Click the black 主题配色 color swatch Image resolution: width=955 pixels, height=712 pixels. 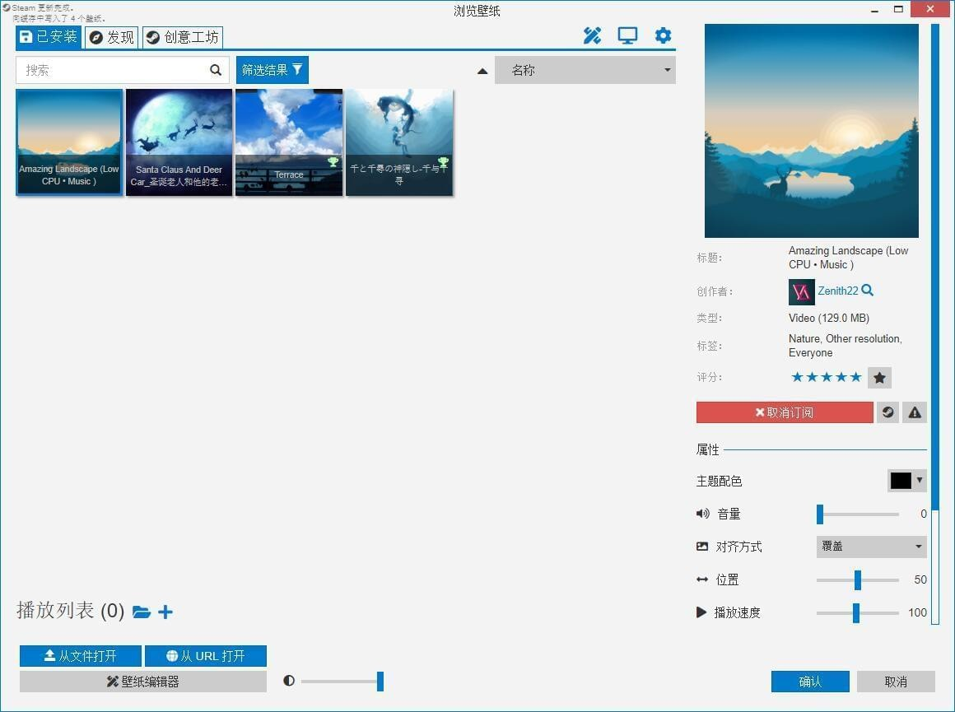[901, 481]
